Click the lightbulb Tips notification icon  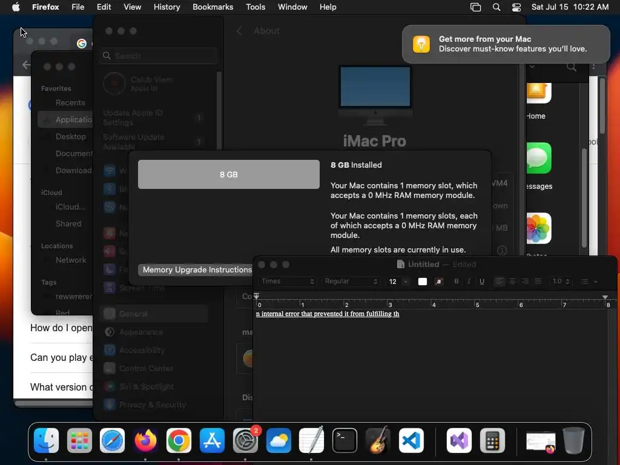pyautogui.click(x=421, y=44)
